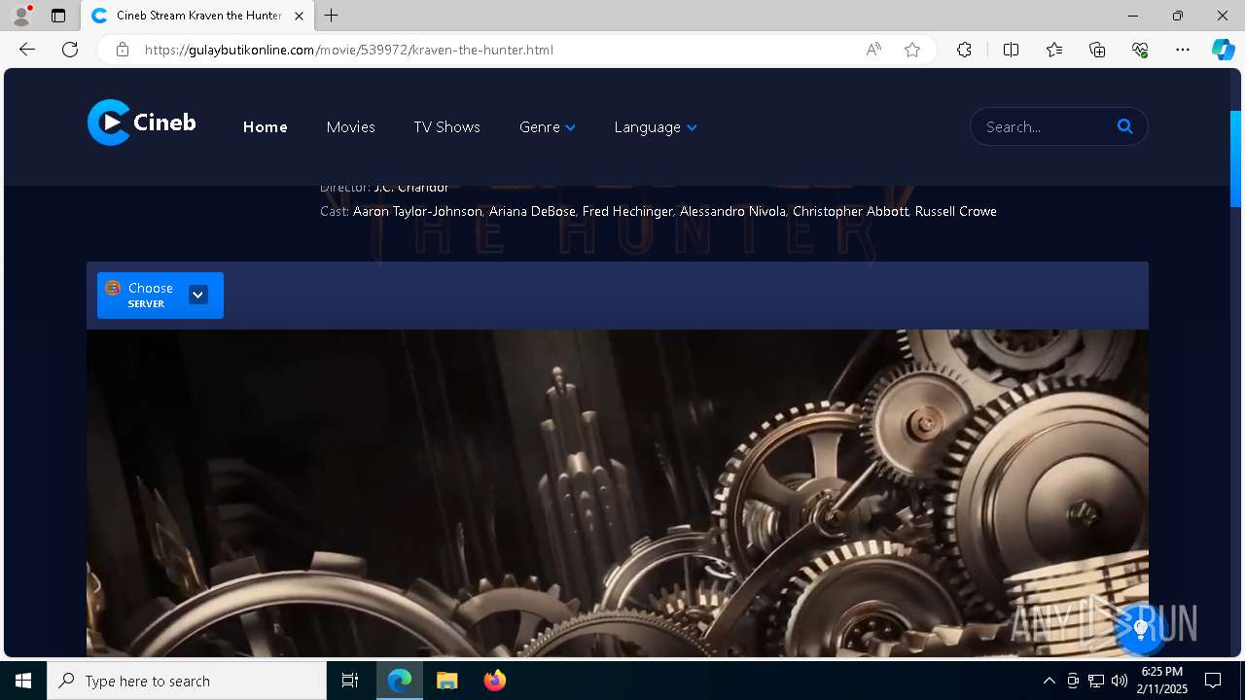This screenshot has height=700, width=1245.
Task: Open Browser essentials icon
Action: (x=1140, y=50)
